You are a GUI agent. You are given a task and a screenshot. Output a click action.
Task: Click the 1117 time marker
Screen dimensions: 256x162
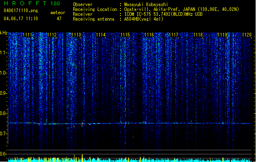click(173, 35)
